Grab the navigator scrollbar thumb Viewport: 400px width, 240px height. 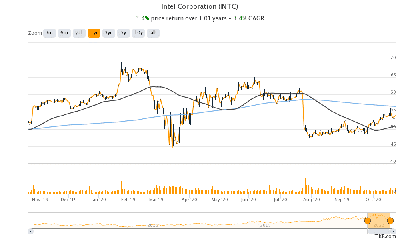tap(379, 232)
